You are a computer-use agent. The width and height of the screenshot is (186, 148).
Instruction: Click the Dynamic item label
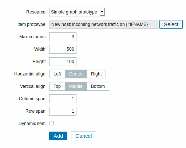32,124
